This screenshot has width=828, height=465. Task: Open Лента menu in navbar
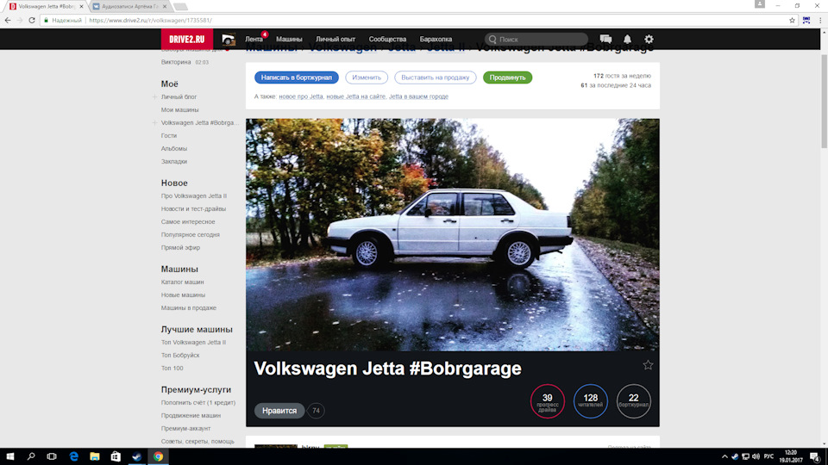[254, 39]
